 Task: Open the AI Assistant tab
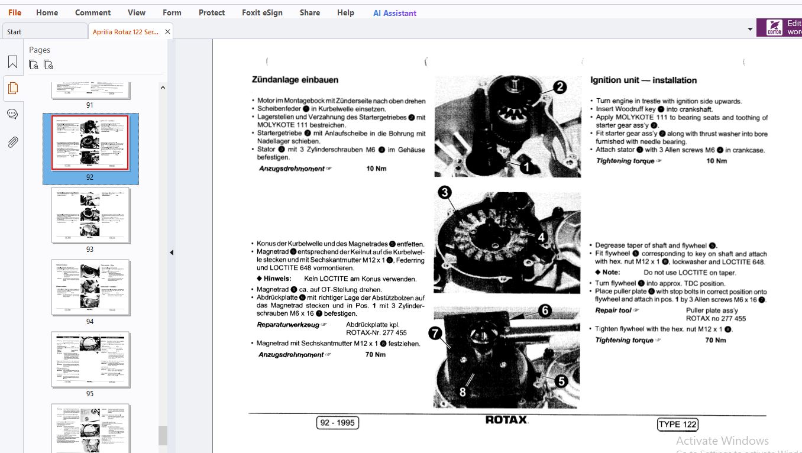pyautogui.click(x=395, y=13)
